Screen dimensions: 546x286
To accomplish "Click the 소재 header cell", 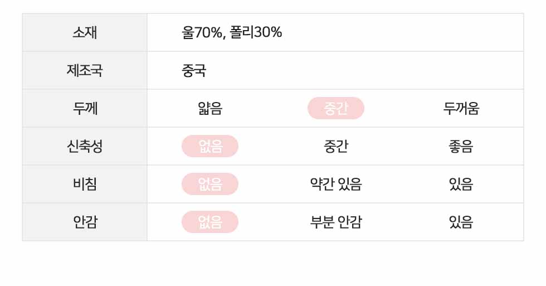I will (x=85, y=32).
